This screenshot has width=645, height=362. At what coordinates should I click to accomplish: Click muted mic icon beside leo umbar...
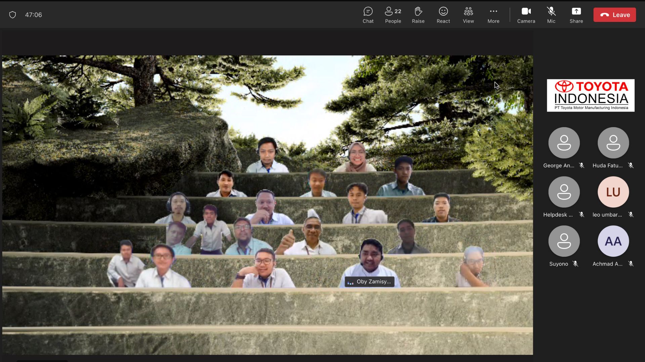(x=631, y=215)
